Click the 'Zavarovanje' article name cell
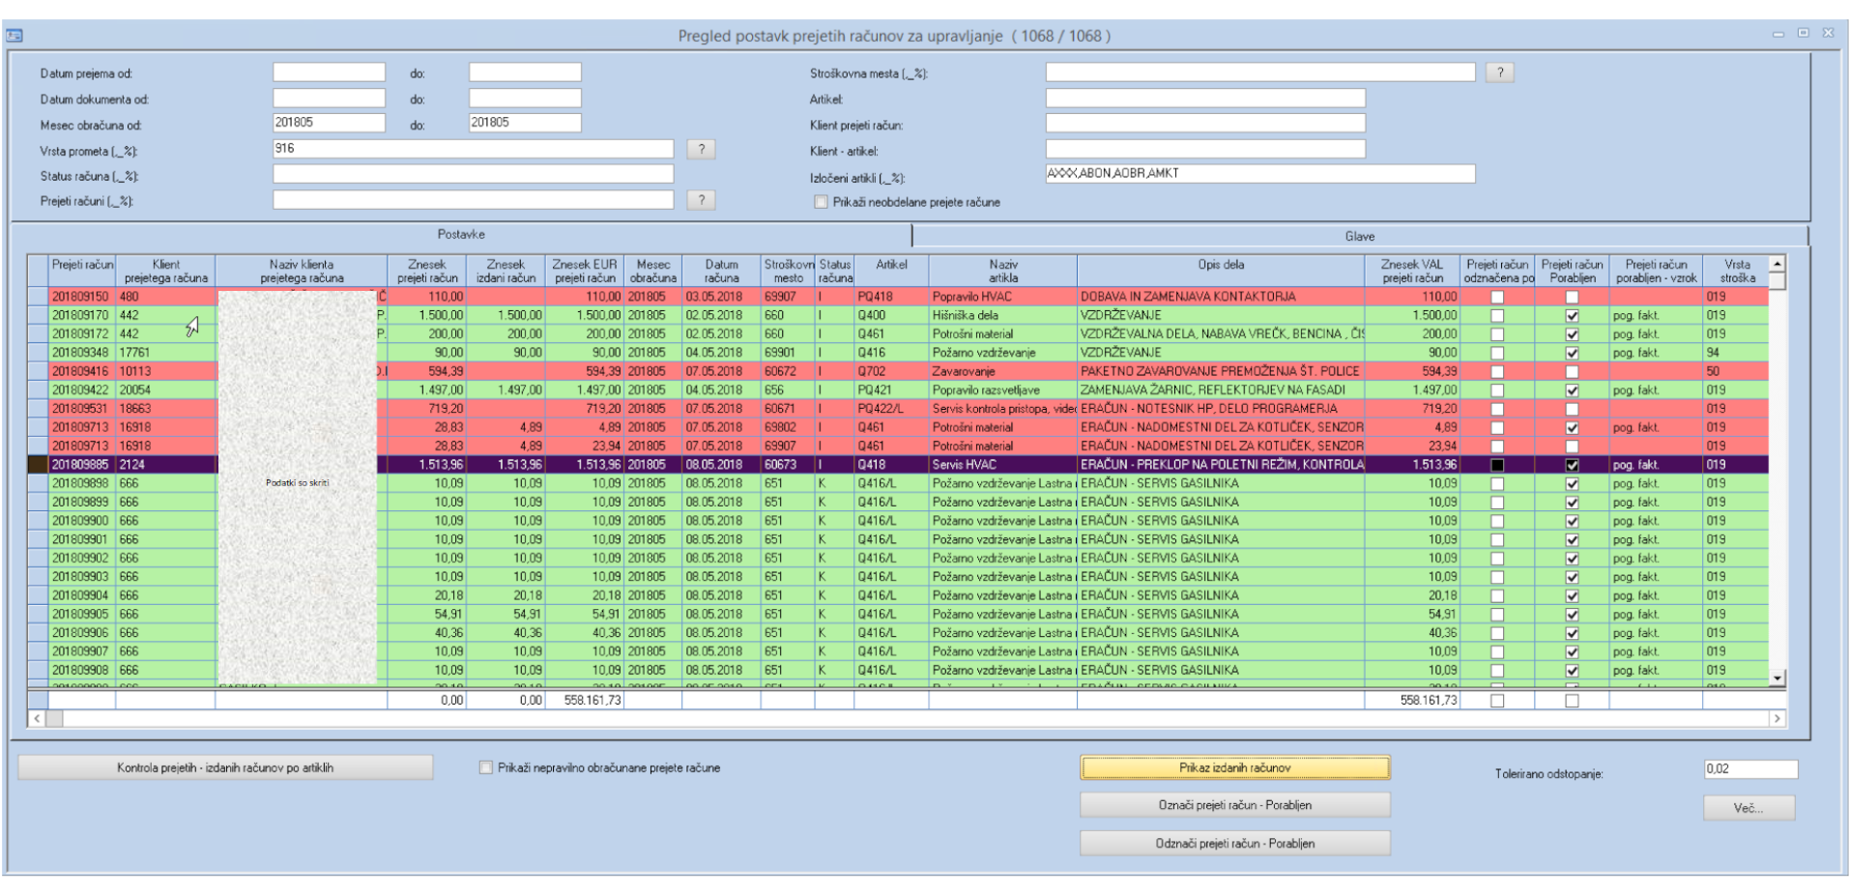 point(1003,371)
